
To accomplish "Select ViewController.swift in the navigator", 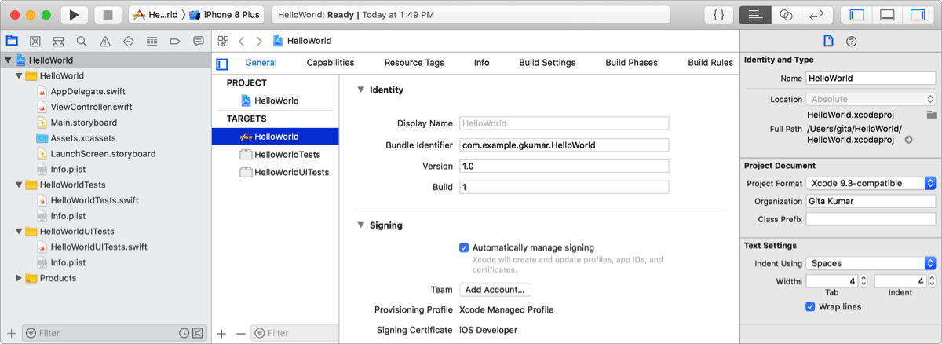I will (91, 107).
